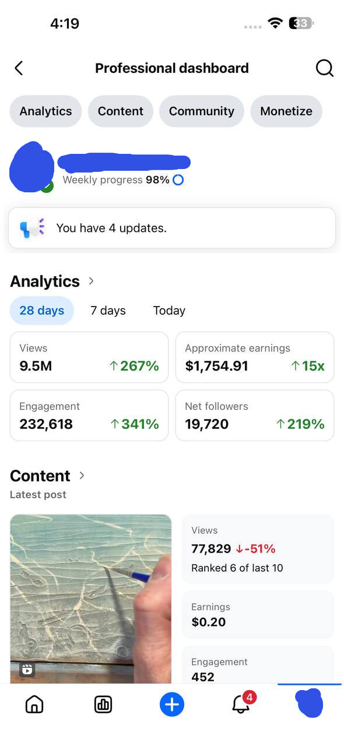The image size is (344, 746).
Task: Open the Monetize pill tab
Action: pyautogui.click(x=286, y=111)
